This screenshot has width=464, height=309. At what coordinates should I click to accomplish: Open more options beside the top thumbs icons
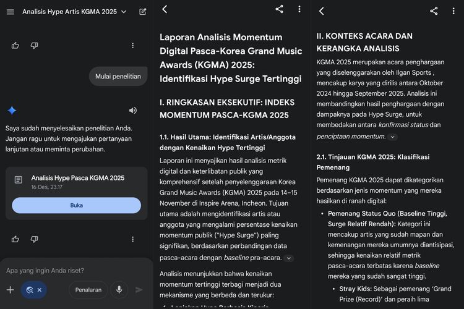point(133,45)
